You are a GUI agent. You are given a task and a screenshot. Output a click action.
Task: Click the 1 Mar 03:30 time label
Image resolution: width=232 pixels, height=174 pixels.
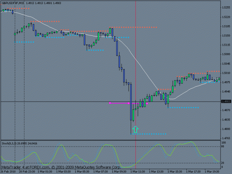[63, 172]
